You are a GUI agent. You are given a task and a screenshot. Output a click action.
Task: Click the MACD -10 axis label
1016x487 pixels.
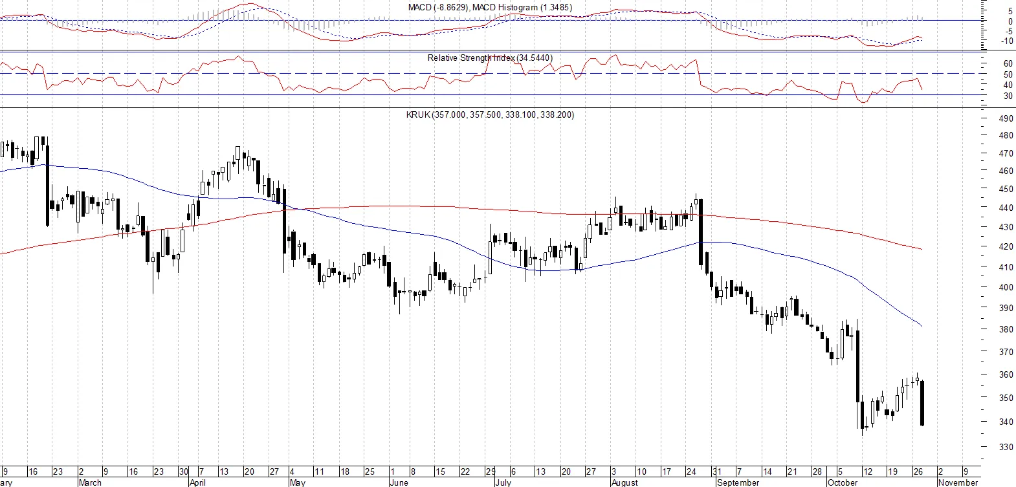click(1007, 41)
